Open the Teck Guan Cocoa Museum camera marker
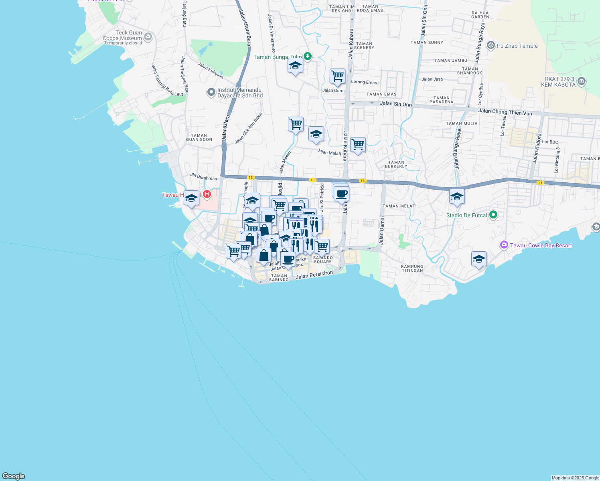Screen dimensions: 600x481 [148, 37]
